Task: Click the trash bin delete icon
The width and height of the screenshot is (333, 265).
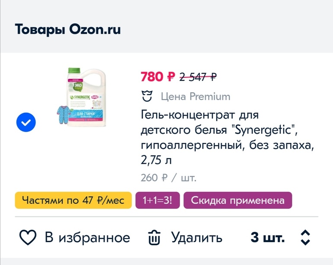Action: 154,238
